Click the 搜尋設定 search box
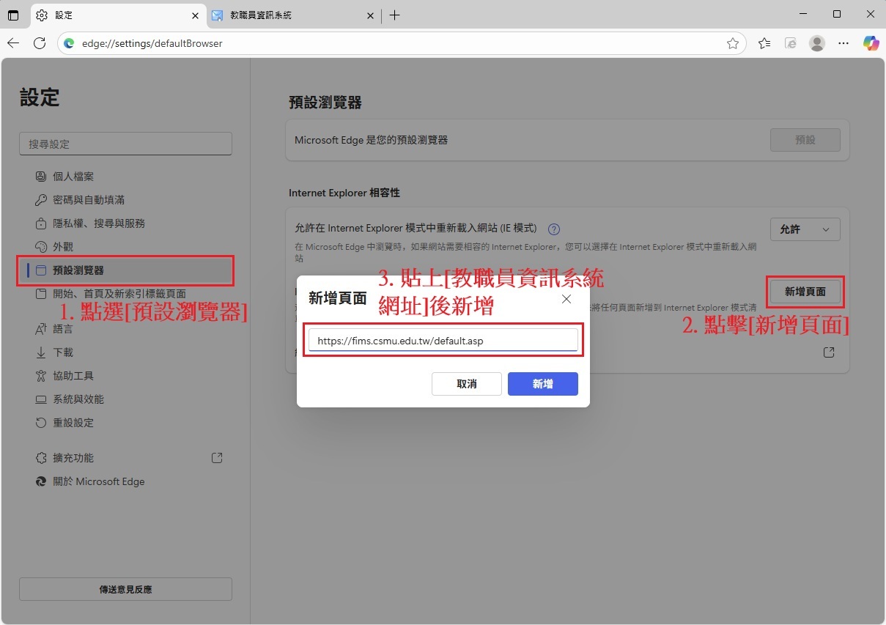 click(x=125, y=144)
